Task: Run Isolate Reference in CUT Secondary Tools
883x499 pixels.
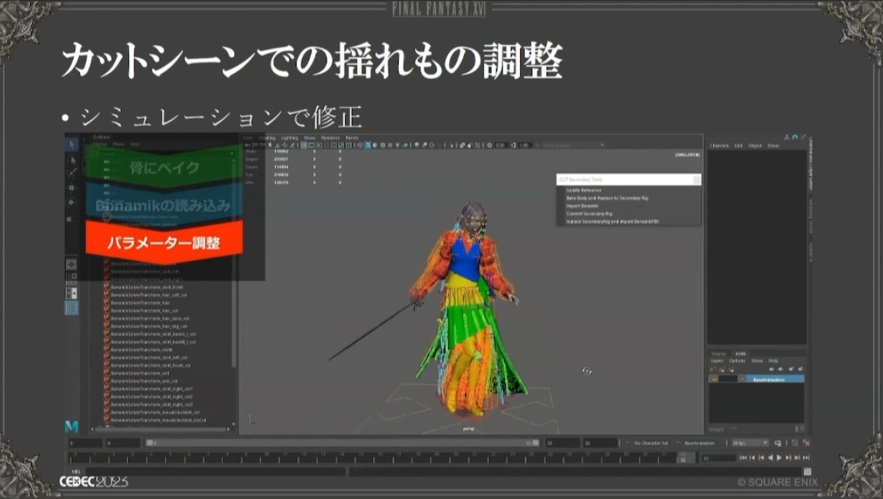Action: coord(583,190)
